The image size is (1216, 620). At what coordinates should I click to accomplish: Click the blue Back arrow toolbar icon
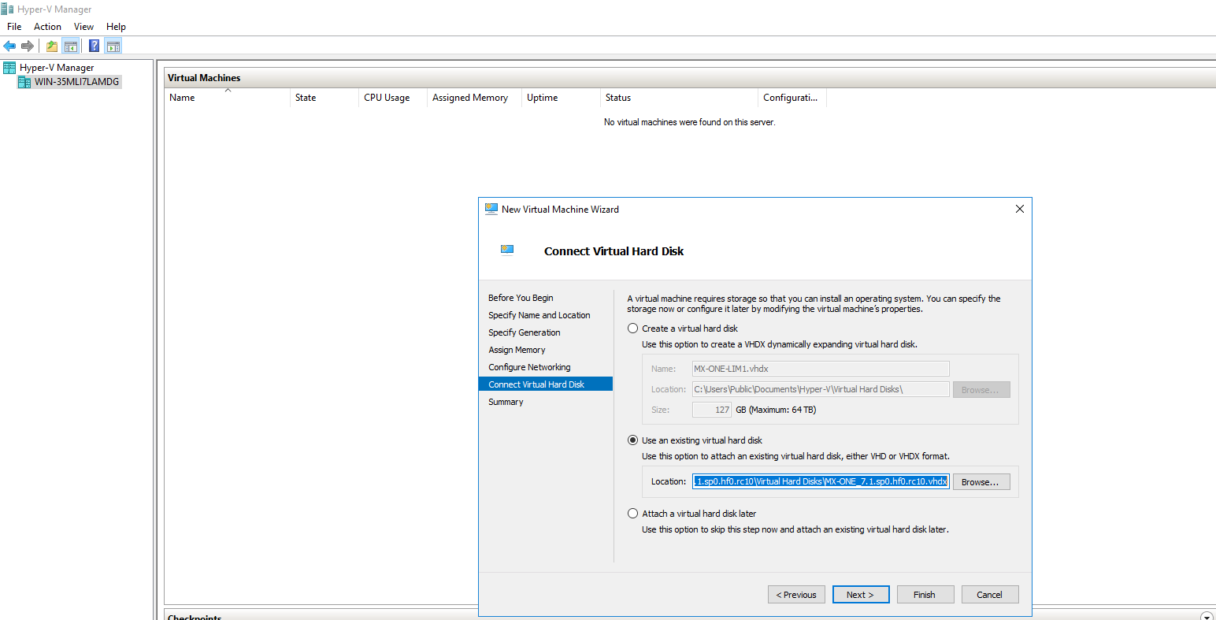[9, 46]
